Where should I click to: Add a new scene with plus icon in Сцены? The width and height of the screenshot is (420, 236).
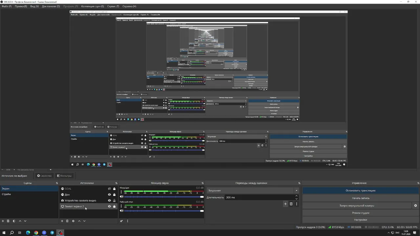[x=3, y=221]
